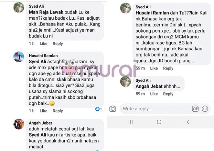The image size is (214, 151).
Task: Open Angah Jebat's profile picture
Action: 19,124
